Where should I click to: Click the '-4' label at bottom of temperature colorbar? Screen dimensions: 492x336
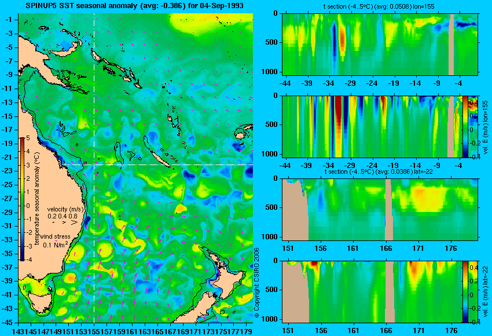[28, 260]
